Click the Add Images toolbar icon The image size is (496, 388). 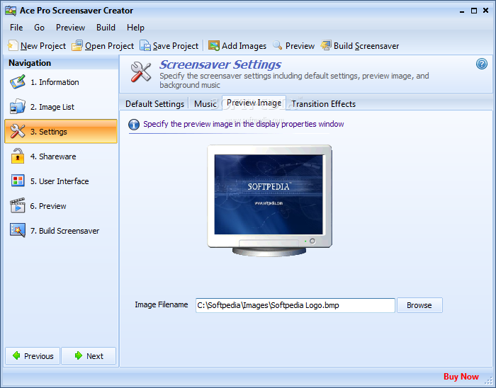pyautogui.click(x=214, y=45)
